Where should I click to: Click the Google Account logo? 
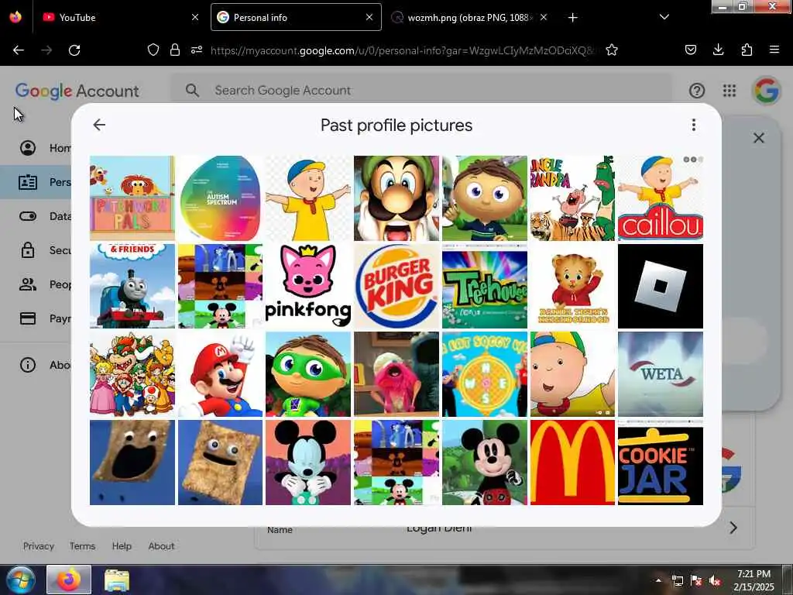point(77,91)
